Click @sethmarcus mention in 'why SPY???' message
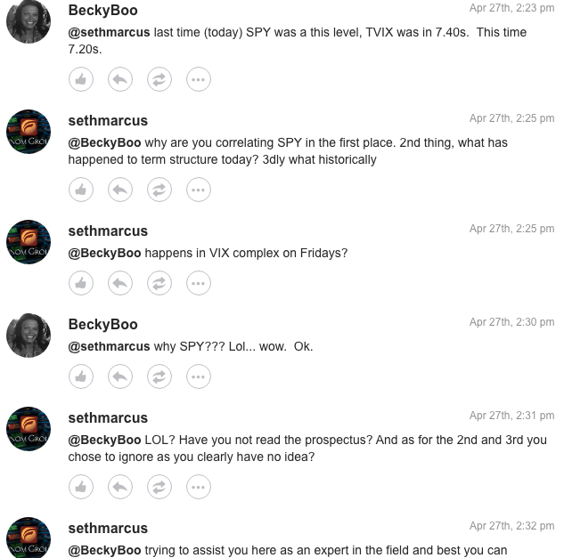564x558 pixels. pyautogui.click(x=109, y=346)
